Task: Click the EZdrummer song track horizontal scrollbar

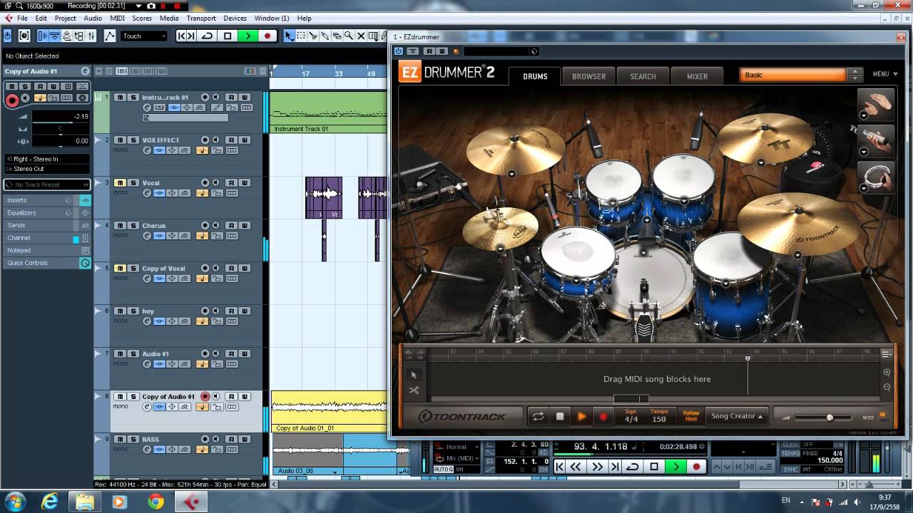Action: (631, 399)
